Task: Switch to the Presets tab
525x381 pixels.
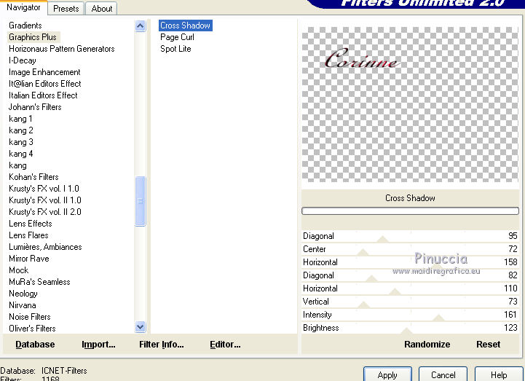Action: tap(66, 8)
